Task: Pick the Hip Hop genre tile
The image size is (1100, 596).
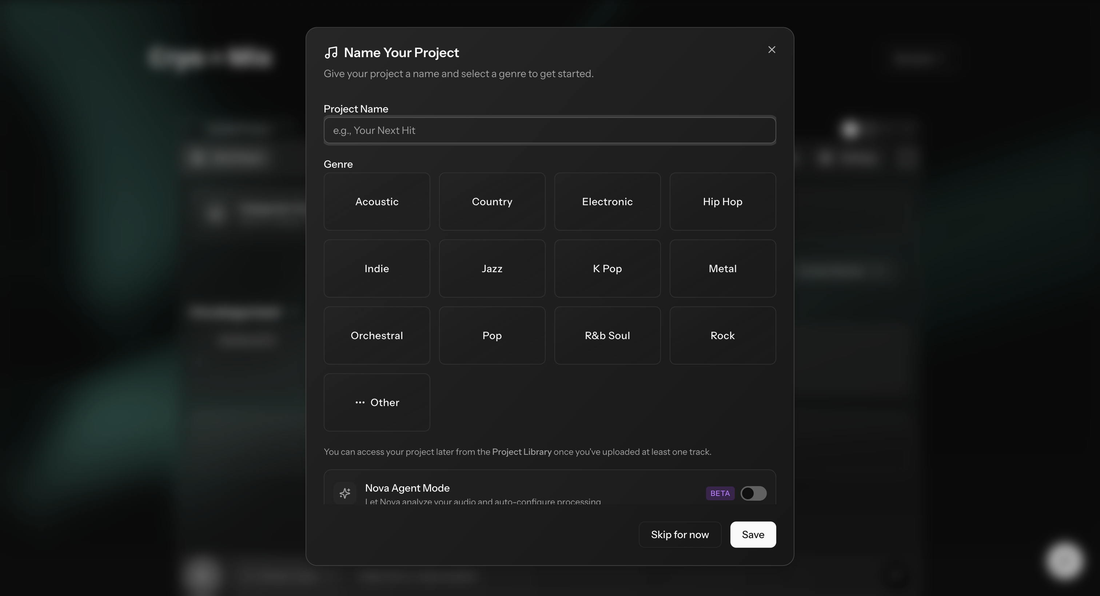Action: [x=722, y=201]
